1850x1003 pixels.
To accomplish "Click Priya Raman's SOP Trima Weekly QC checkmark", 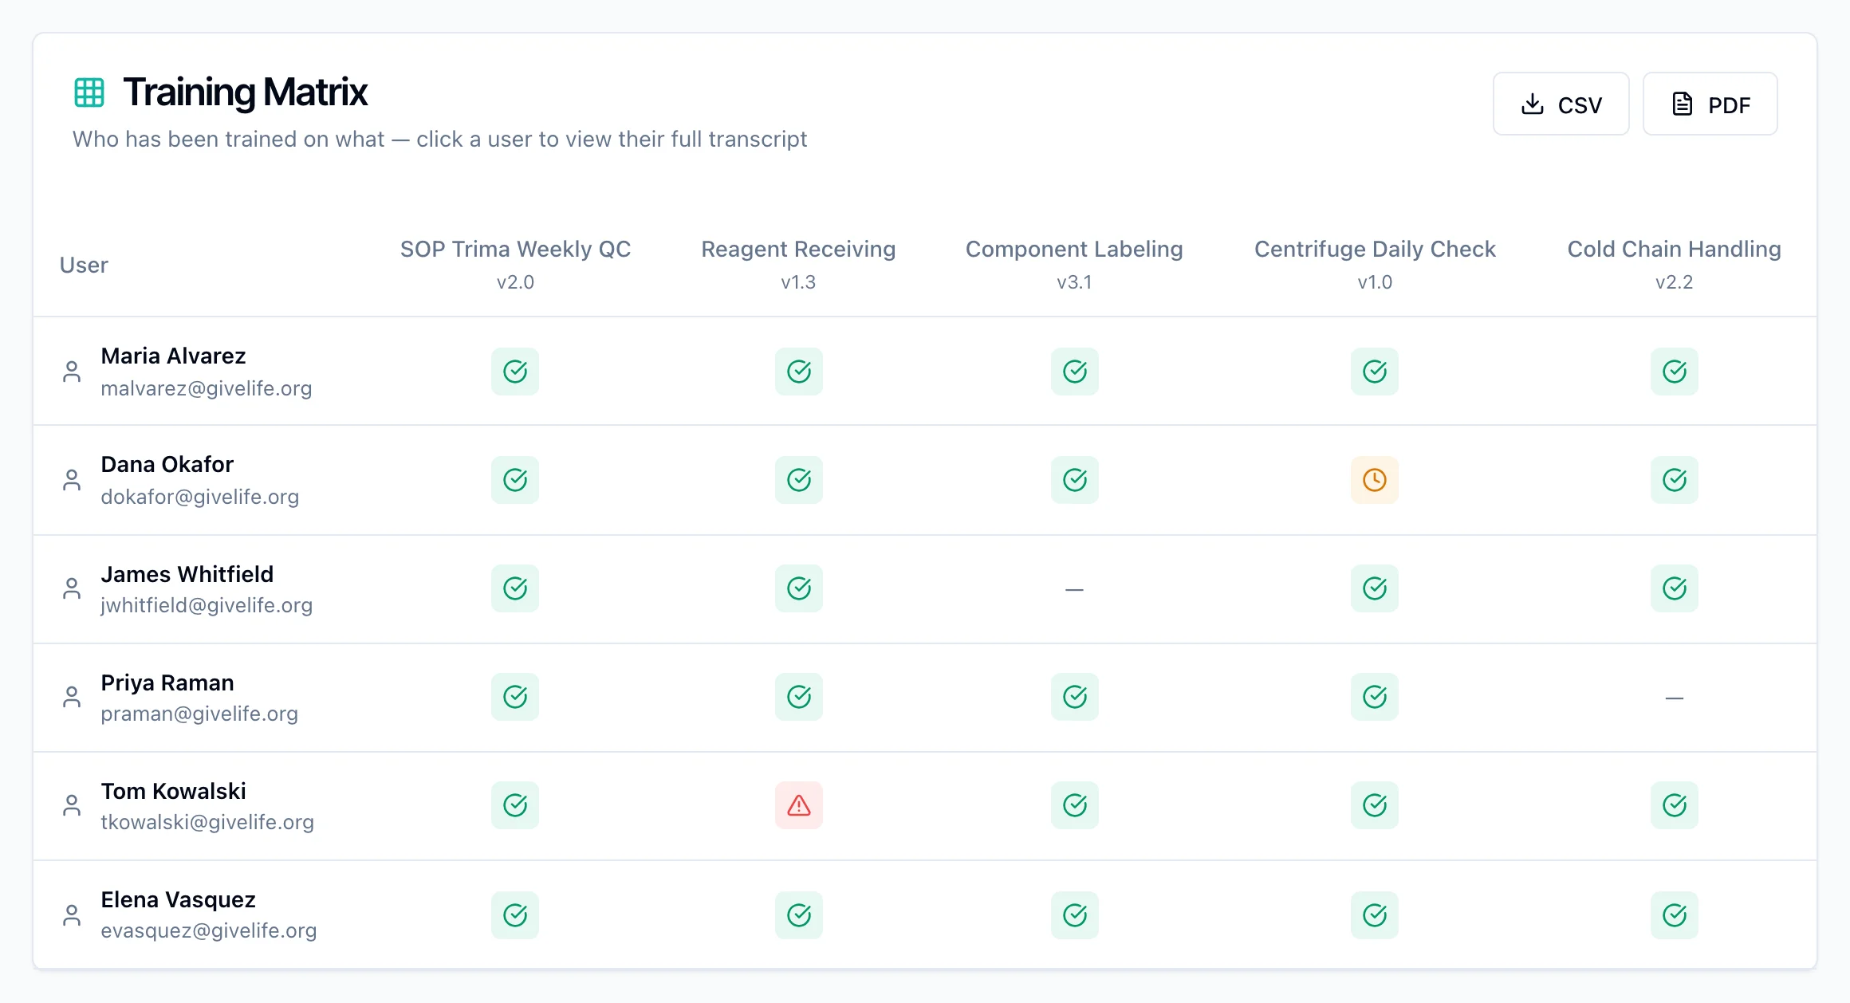I will pyautogui.click(x=515, y=697).
